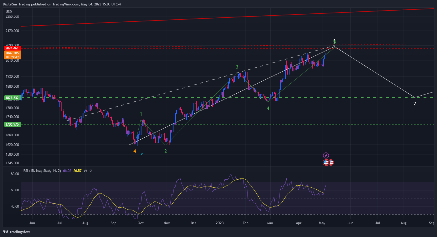Click the 1880.000 price axis label
Screen dimensions: 437x237
pos(12,87)
